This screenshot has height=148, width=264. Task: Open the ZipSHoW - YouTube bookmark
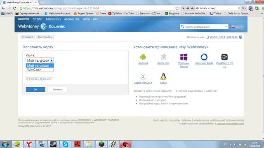pos(121,14)
